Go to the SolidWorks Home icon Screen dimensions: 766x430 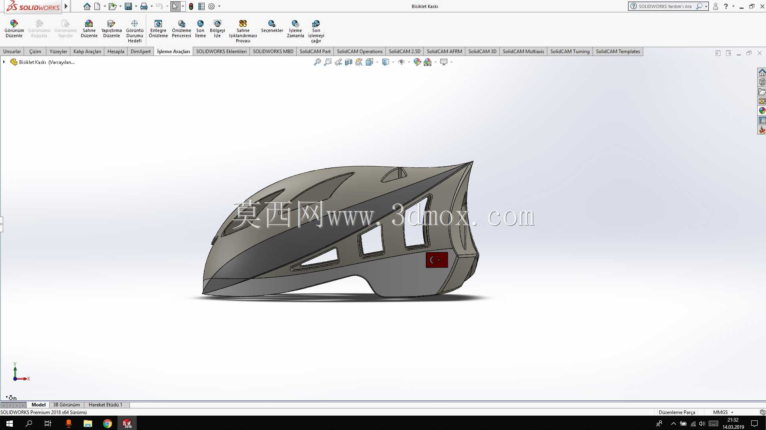click(x=87, y=6)
